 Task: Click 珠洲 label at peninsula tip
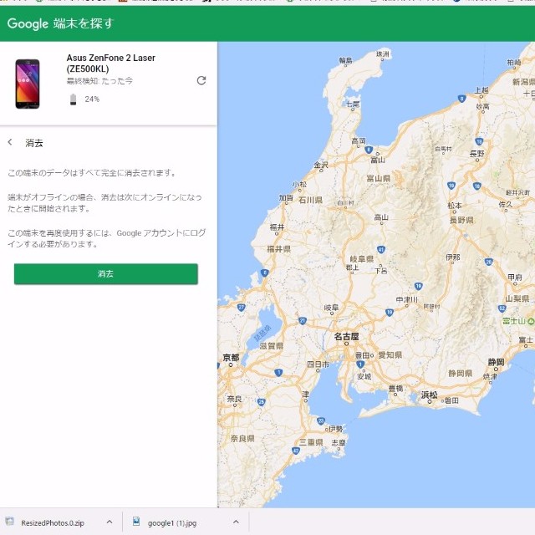pos(383,53)
